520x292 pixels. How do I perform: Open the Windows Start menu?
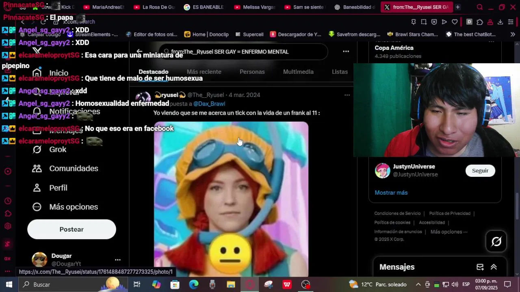9,284
